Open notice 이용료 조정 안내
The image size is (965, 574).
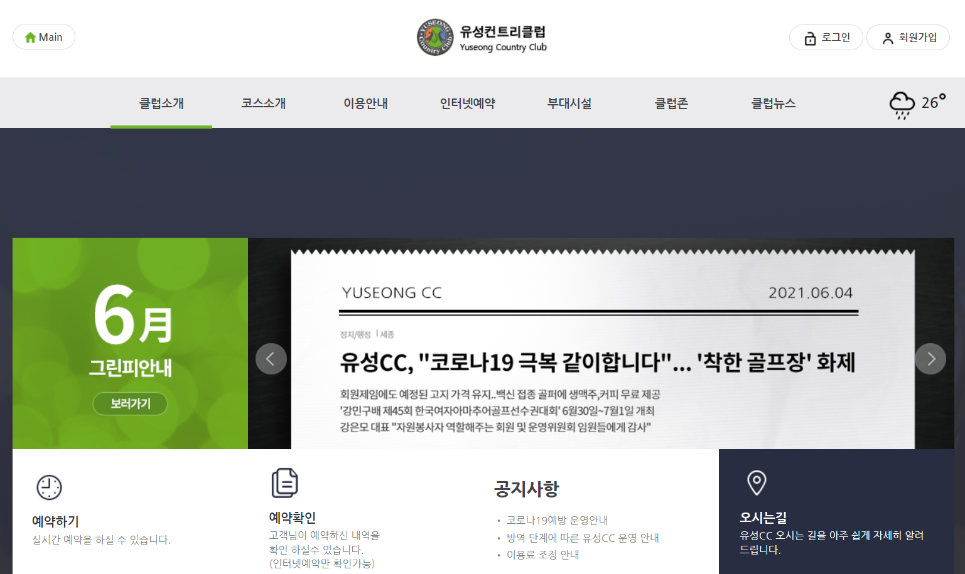(542, 555)
